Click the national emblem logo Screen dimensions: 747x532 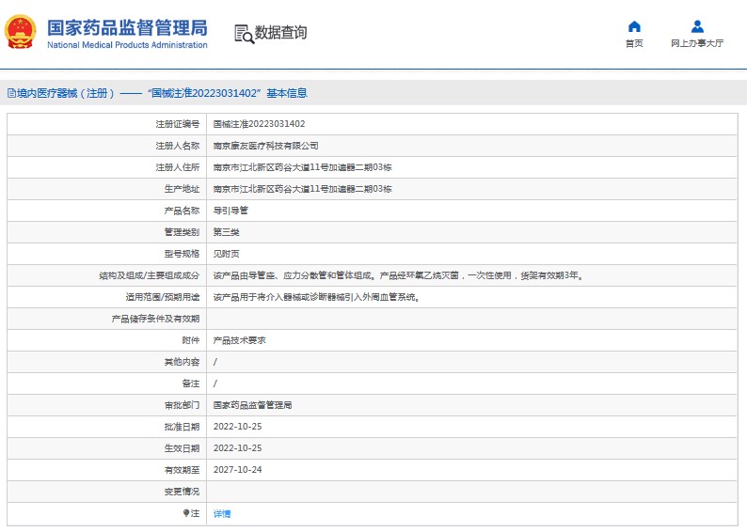[x=20, y=32]
